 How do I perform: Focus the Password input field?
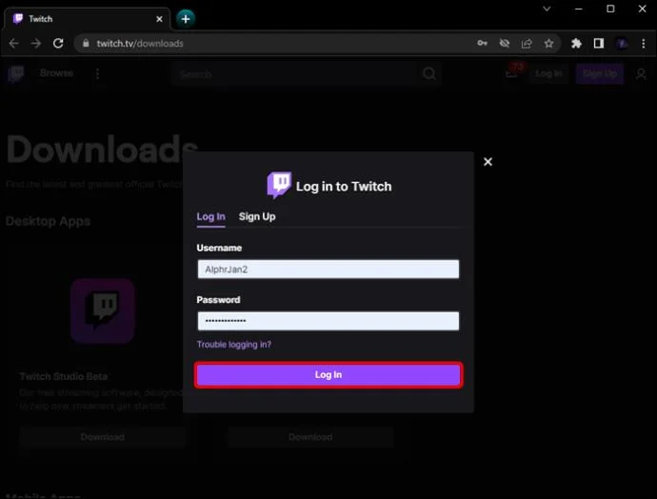click(x=328, y=321)
